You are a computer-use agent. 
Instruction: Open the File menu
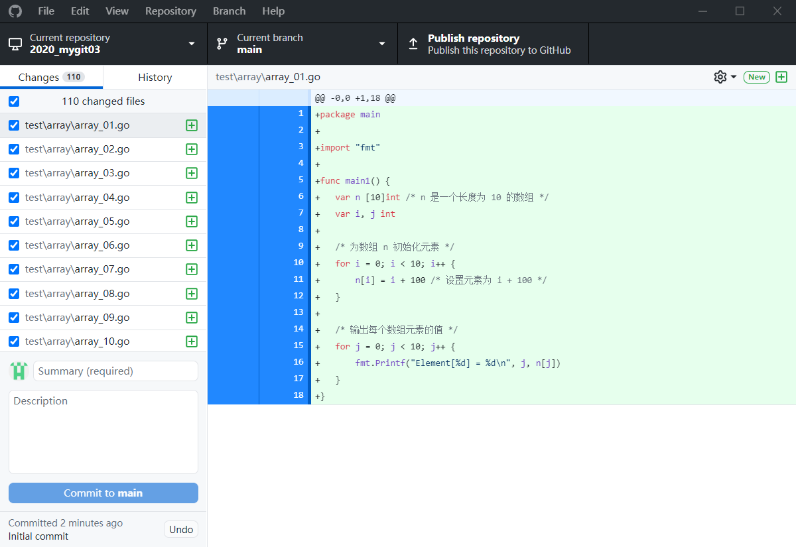click(x=46, y=11)
